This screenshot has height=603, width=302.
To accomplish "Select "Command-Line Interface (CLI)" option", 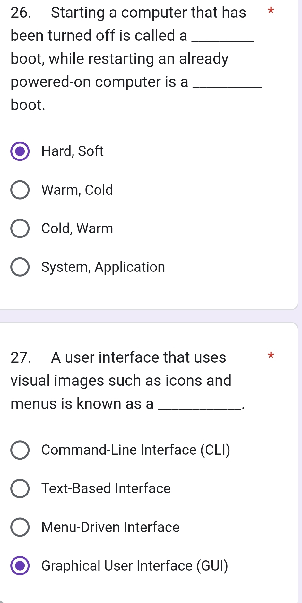I will 20,451.
